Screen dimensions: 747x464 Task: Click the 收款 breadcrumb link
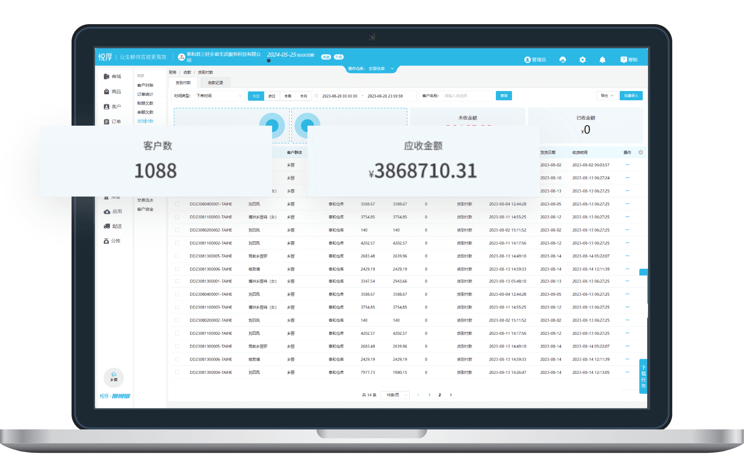(188, 72)
